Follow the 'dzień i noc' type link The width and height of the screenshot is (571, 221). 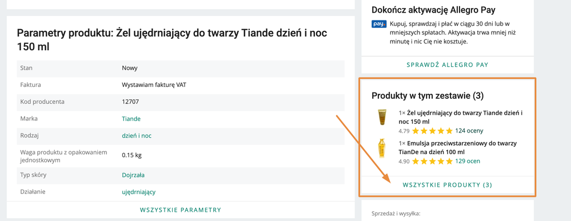[x=137, y=136]
